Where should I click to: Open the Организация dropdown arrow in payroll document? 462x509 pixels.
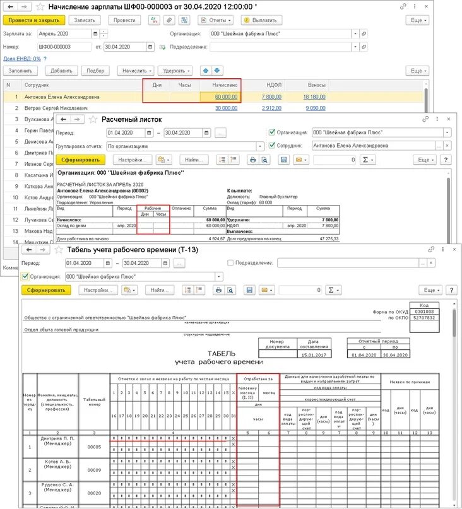point(355,34)
